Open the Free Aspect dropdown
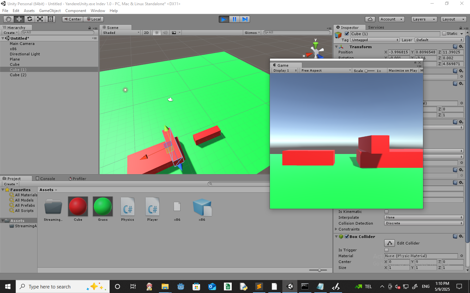The image size is (470, 293). 326,70
